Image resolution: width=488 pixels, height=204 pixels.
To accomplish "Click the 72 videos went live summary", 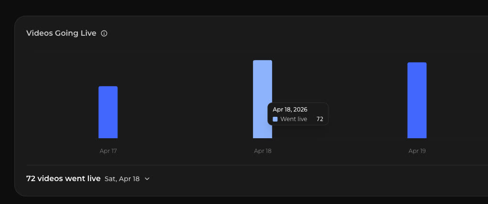I will pyautogui.click(x=64, y=179).
